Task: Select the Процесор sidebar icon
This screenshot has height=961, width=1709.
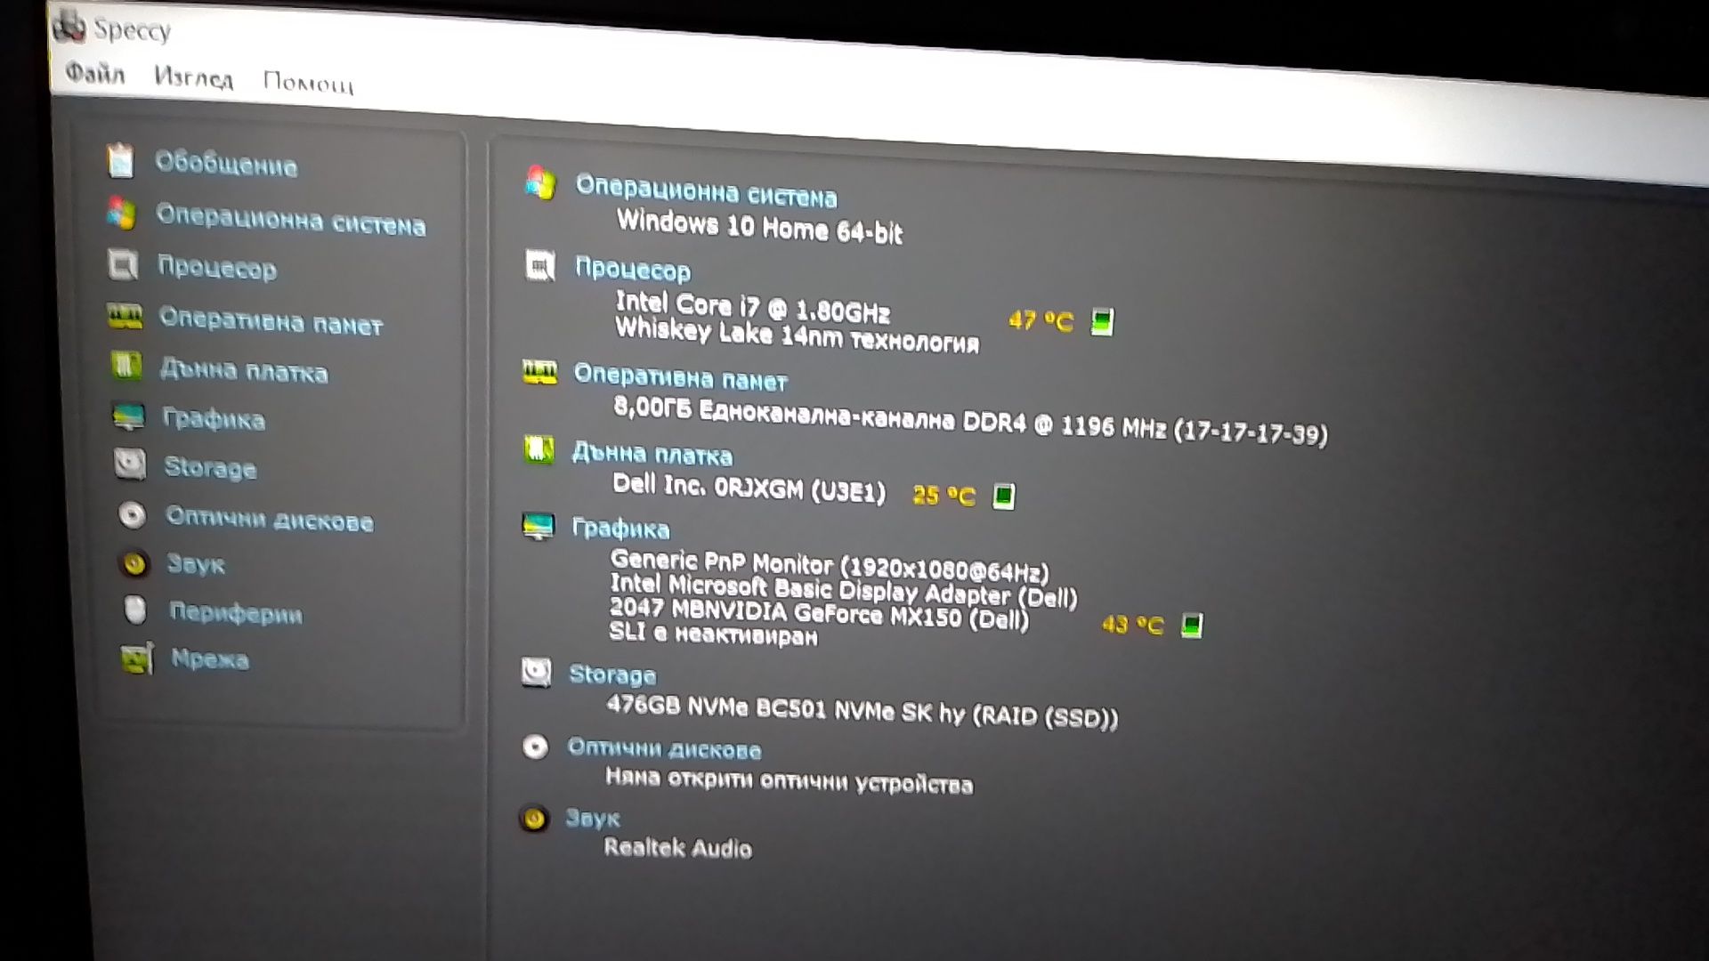Action: point(123,264)
